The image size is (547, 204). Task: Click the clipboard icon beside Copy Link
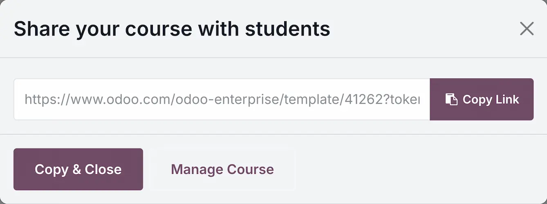(x=451, y=100)
